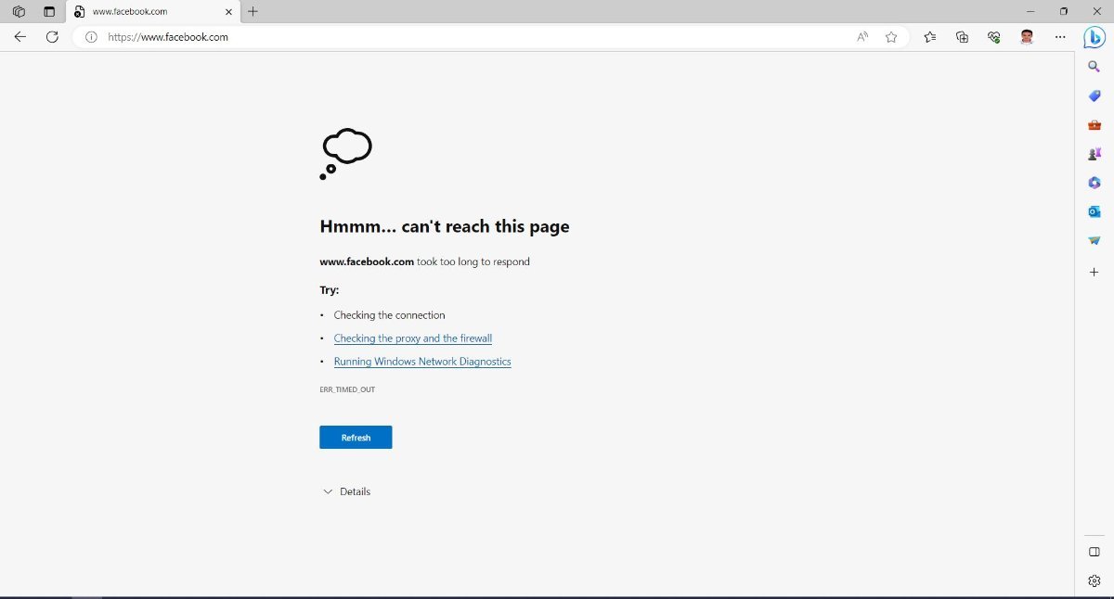
Task: Open the sidebar Shopping tag icon
Action: pyautogui.click(x=1094, y=96)
